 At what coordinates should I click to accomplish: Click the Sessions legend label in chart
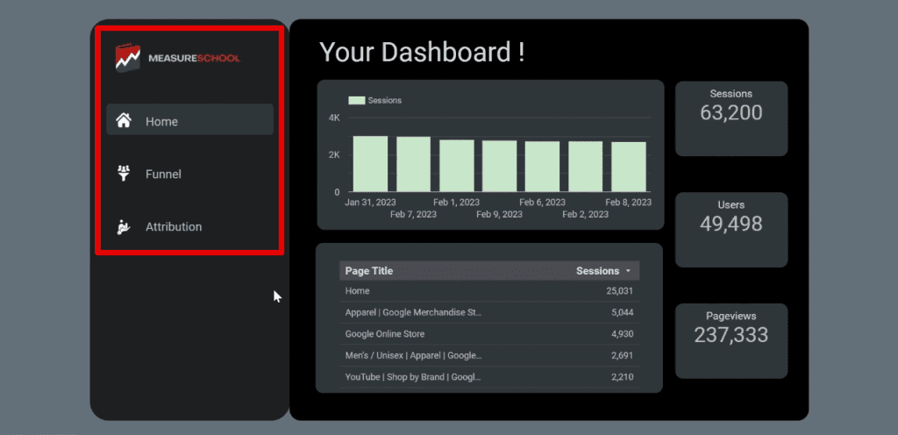[385, 100]
